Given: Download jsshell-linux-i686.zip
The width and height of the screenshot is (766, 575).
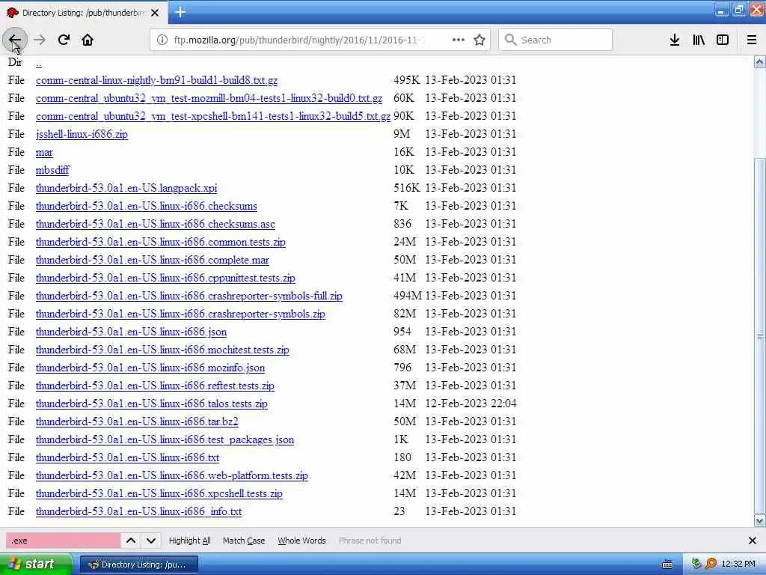Looking at the screenshot, I should coord(82,134).
